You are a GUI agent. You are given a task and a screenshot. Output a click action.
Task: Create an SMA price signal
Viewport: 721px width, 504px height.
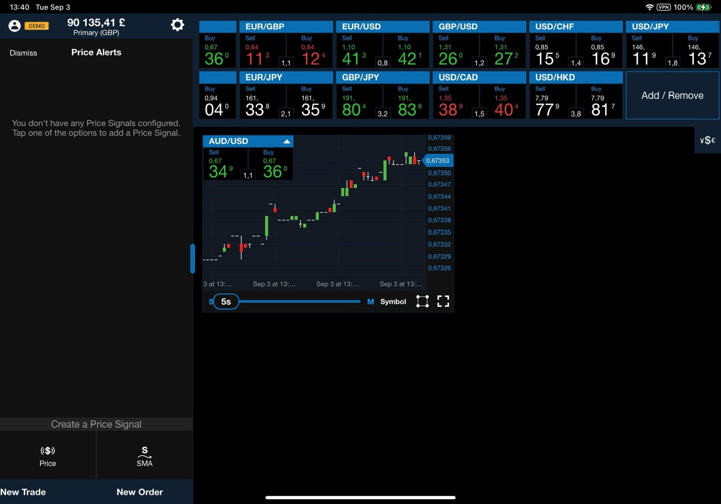click(x=144, y=456)
